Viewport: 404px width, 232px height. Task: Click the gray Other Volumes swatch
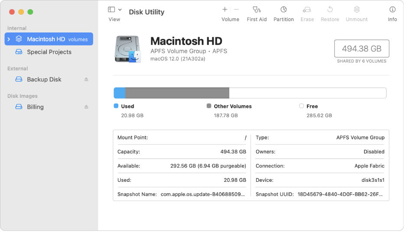pyautogui.click(x=209, y=106)
